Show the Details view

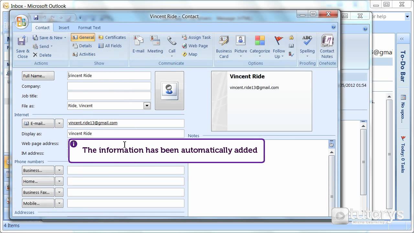click(x=82, y=46)
